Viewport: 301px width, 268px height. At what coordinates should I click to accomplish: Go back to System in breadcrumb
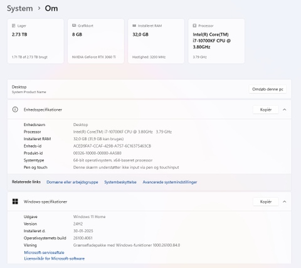click(20, 8)
